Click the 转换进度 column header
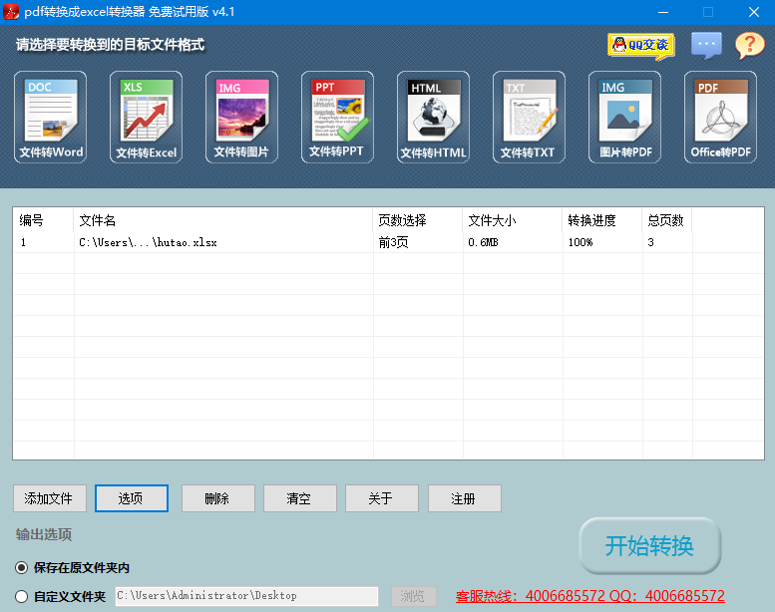775x612 pixels. [x=602, y=220]
